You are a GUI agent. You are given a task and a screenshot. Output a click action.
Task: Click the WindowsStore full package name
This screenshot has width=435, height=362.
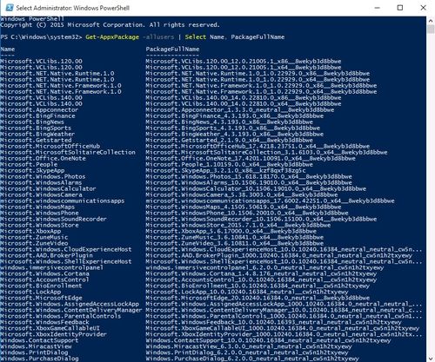[238, 226]
